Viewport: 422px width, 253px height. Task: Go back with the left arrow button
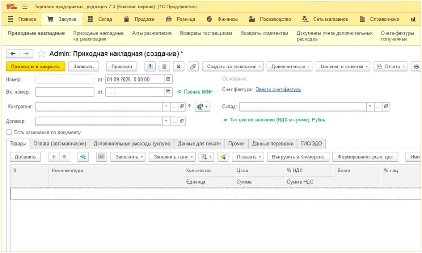coord(13,54)
